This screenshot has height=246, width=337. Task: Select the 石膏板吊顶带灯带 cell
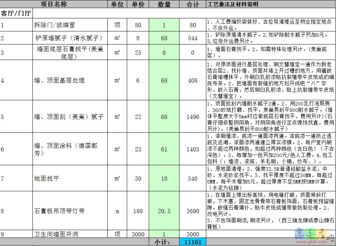(x=71, y=212)
